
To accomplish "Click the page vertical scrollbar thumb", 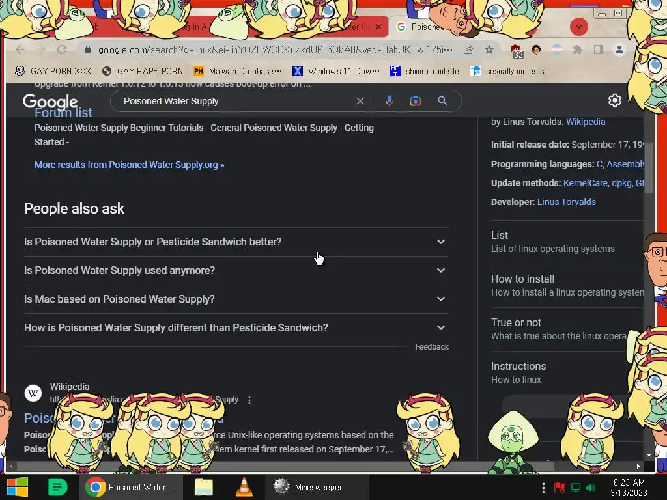I will point(649,168).
